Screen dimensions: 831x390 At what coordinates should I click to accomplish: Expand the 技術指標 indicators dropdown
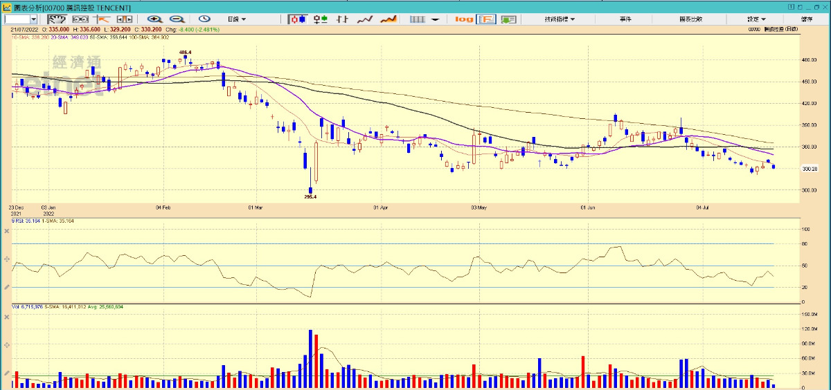[x=560, y=19]
